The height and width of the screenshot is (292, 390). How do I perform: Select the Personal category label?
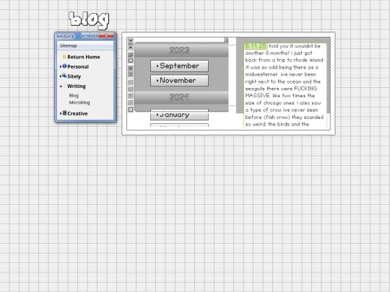tap(78, 66)
